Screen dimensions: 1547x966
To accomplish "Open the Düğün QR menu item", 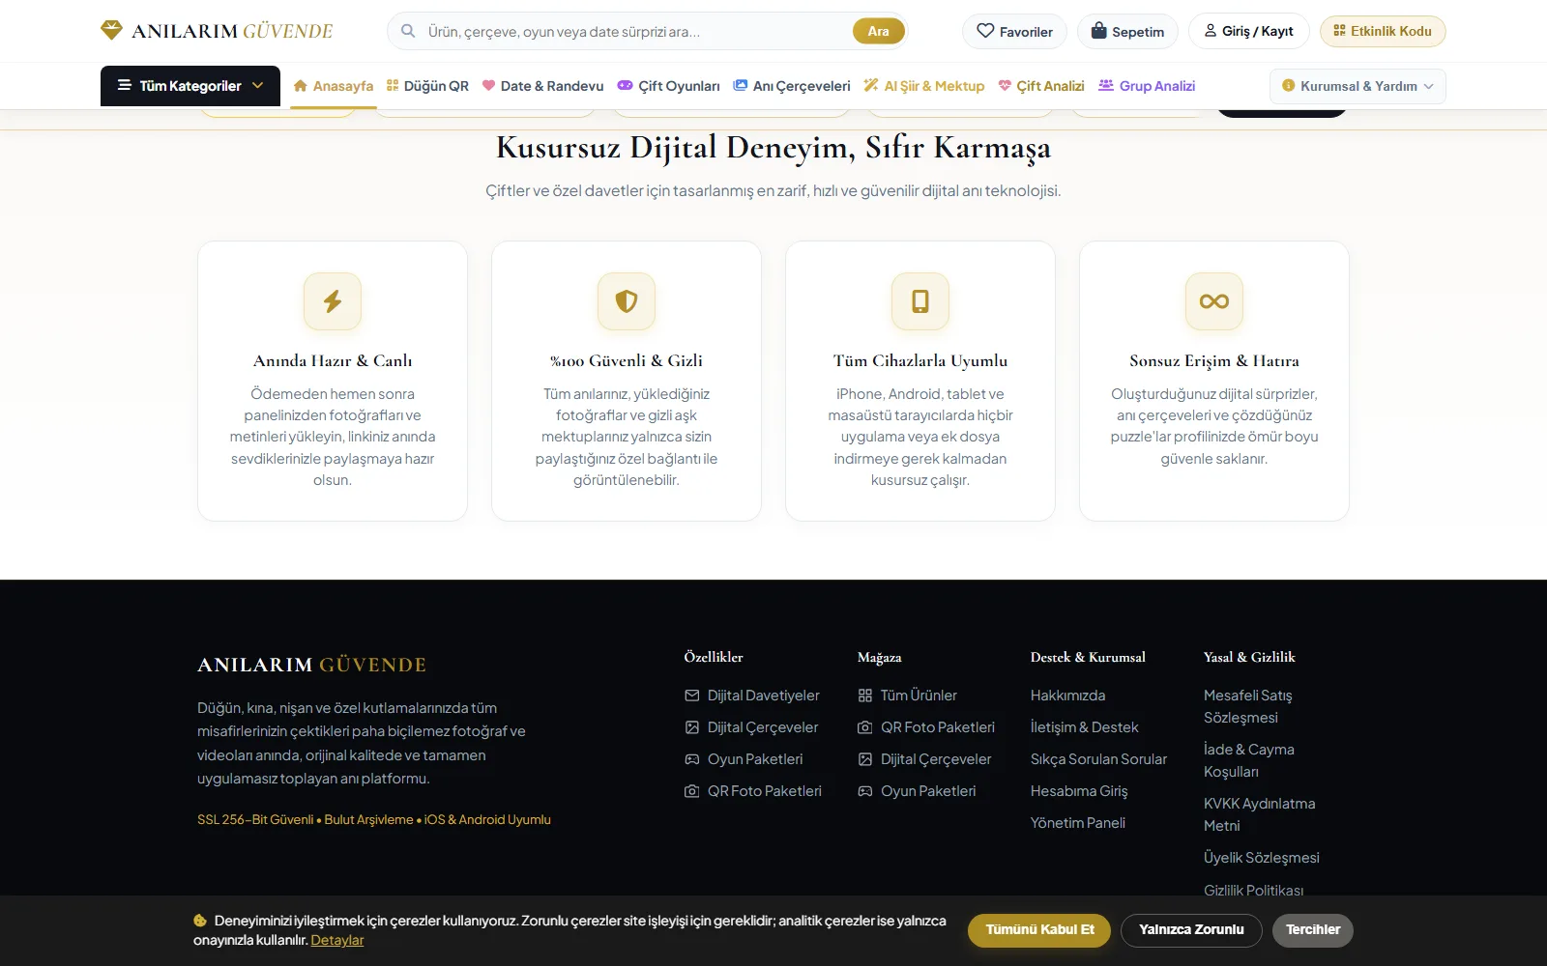I will click(427, 86).
